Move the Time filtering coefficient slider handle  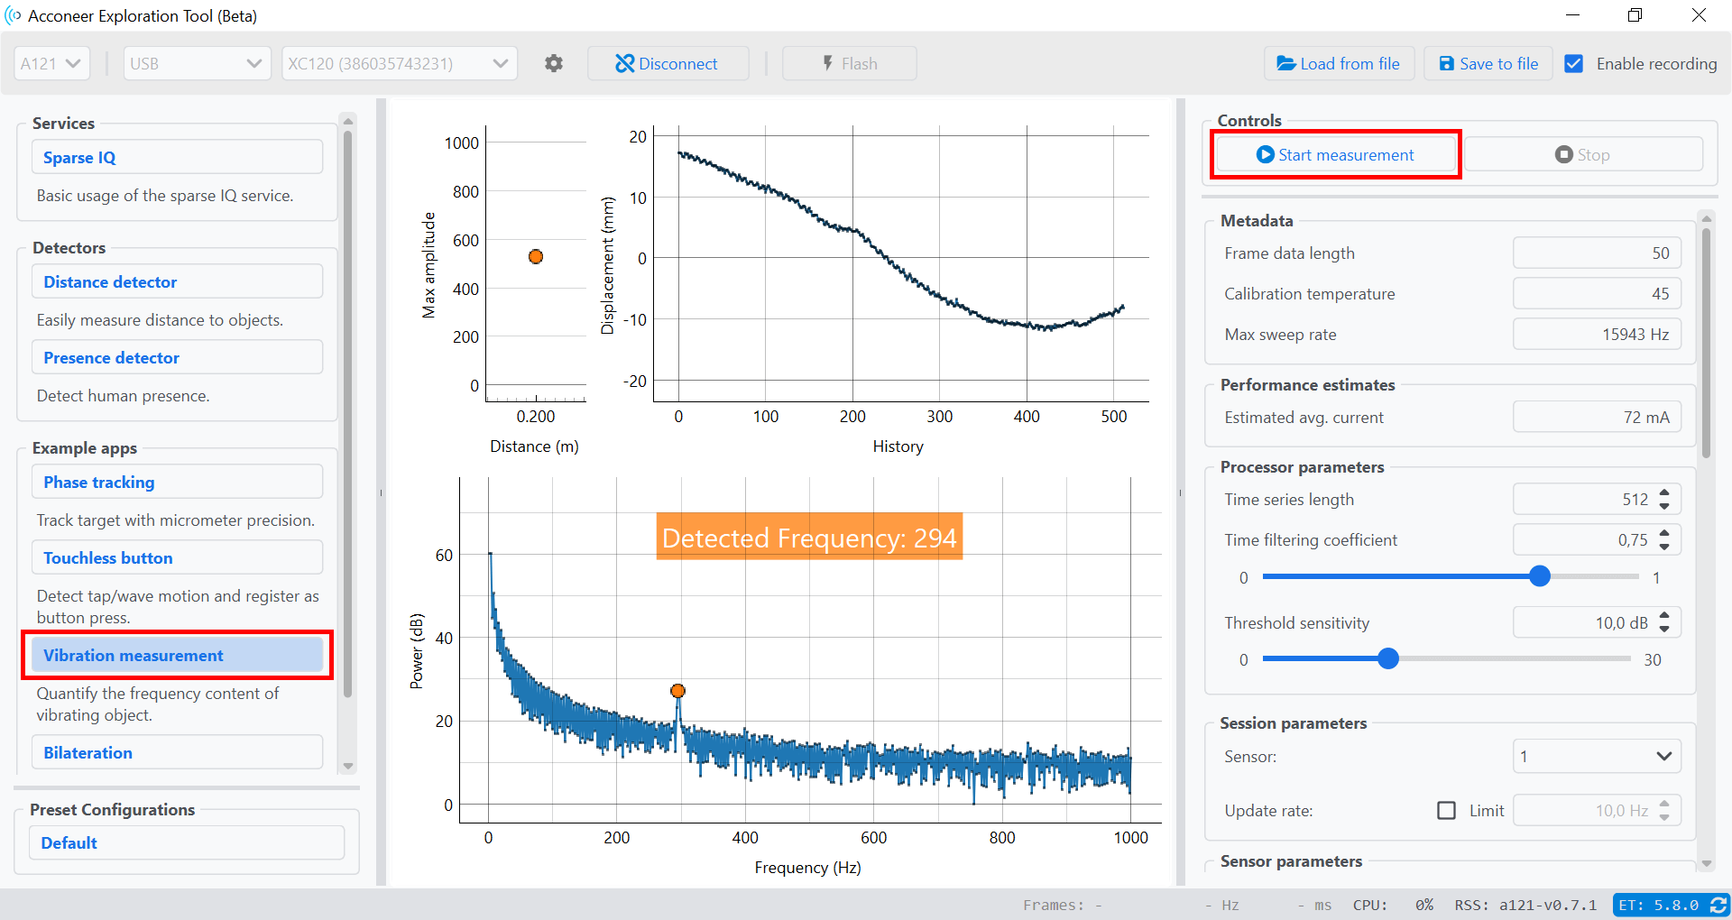[x=1539, y=576]
